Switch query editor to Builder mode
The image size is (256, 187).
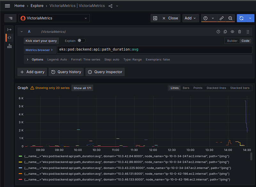(232, 41)
